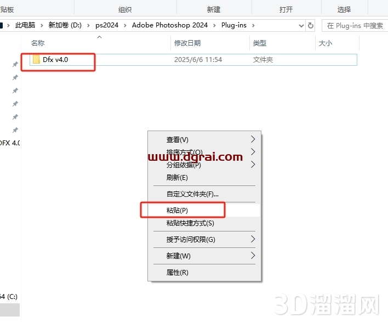Go to Adobe Photoshop 2024 path segment
Viewport: 388px width, 322px height.
170,25
